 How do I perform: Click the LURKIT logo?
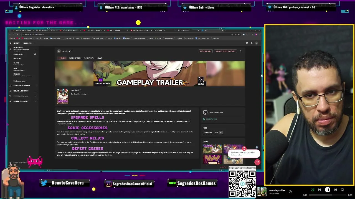pyautogui.click(x=15, y=43)
